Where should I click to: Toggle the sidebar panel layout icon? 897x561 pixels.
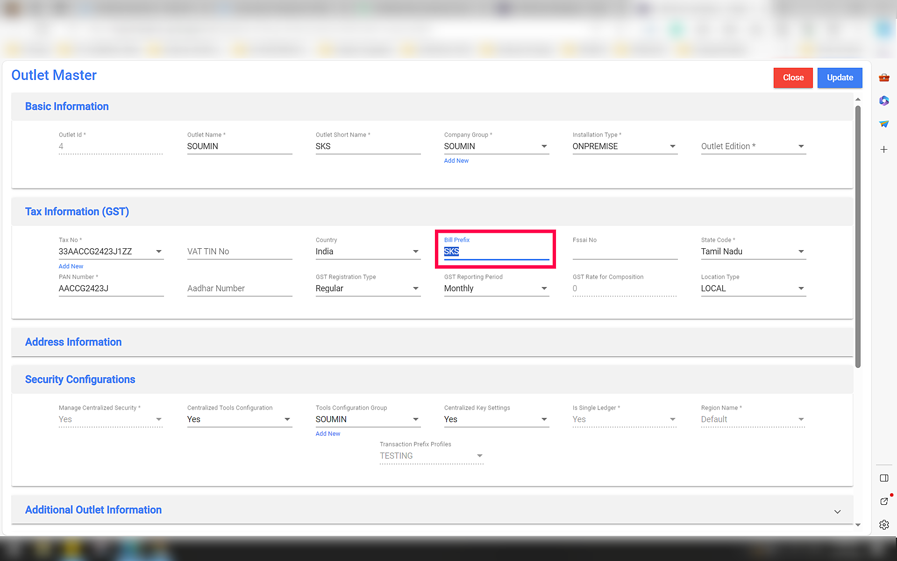[884, 478]
